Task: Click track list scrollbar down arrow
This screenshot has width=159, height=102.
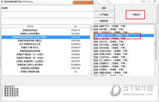Action: point(156,74)
